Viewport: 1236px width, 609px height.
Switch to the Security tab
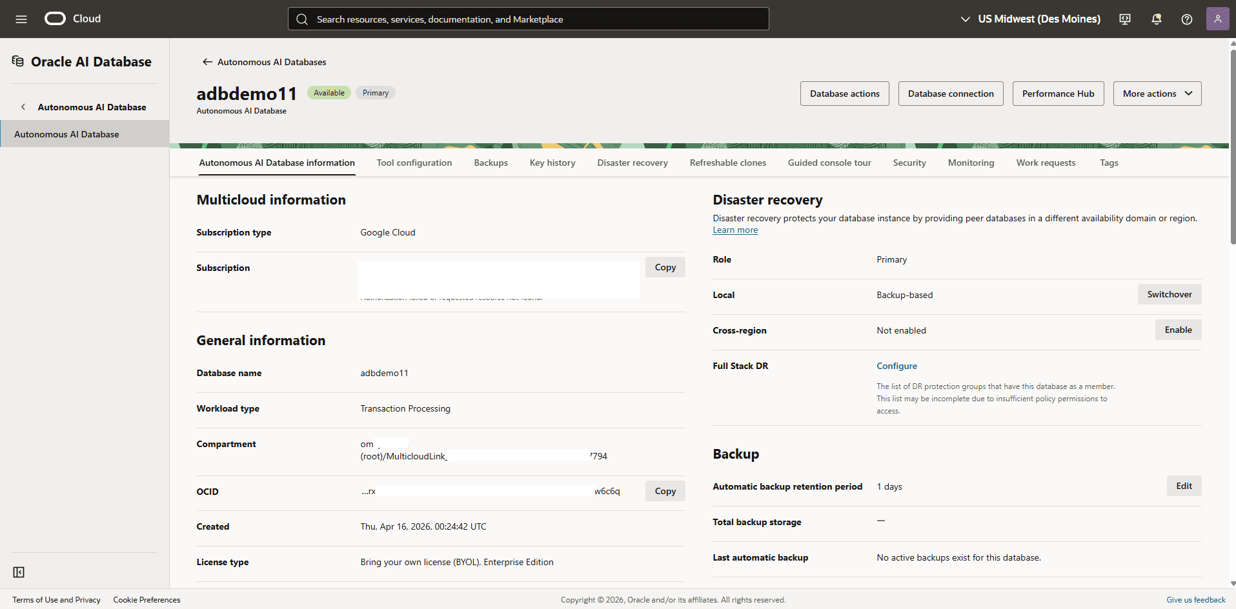(x=909, y=163)
